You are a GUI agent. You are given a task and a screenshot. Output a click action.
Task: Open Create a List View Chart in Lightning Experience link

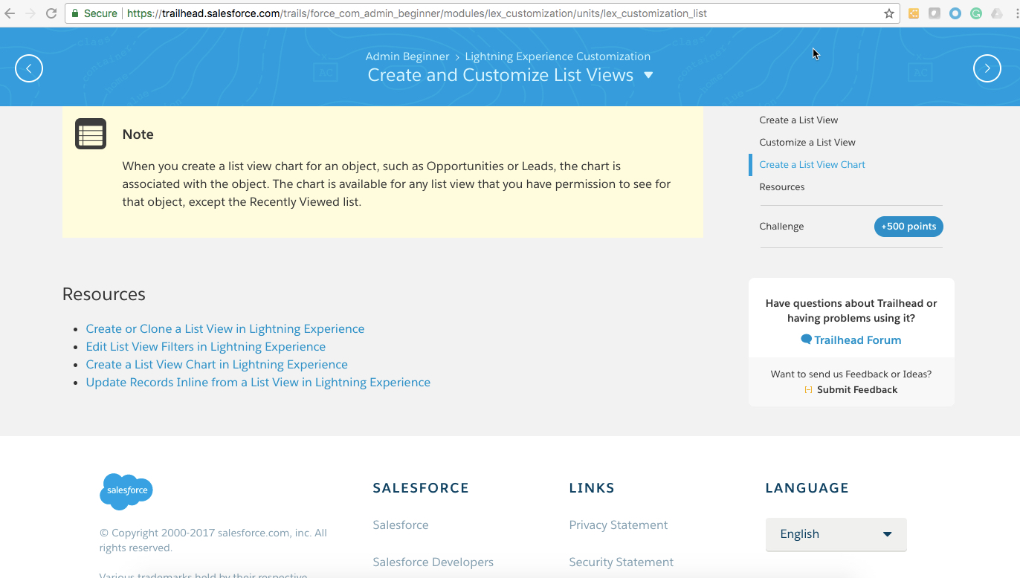pyautogui.click(x=217, y=365)
